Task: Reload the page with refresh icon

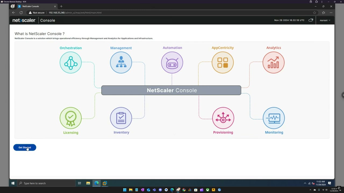Action: [x=21, y=13]
